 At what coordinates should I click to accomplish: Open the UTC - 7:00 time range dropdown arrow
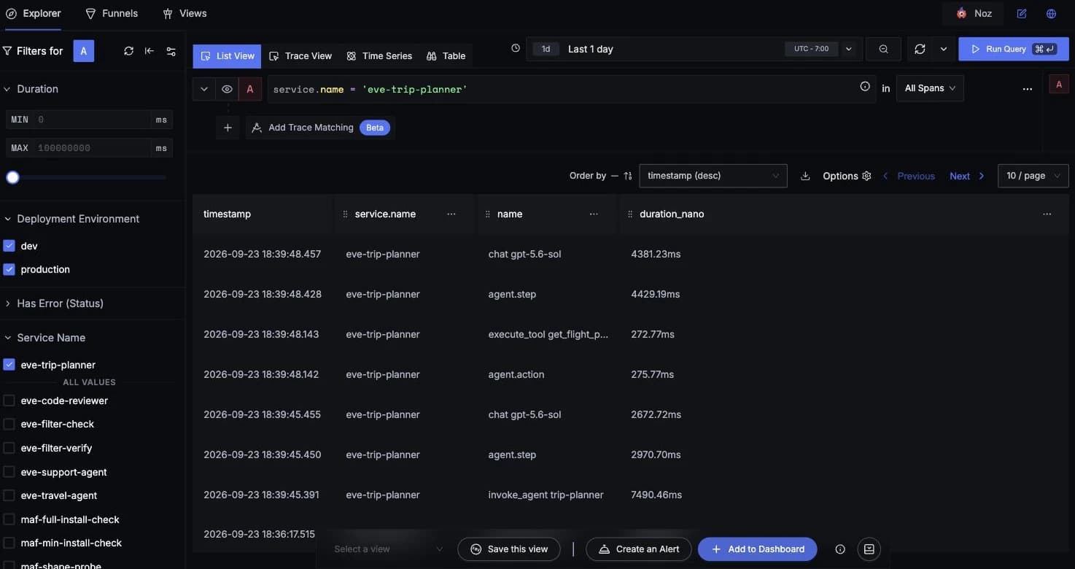click(x=848, y=49)
